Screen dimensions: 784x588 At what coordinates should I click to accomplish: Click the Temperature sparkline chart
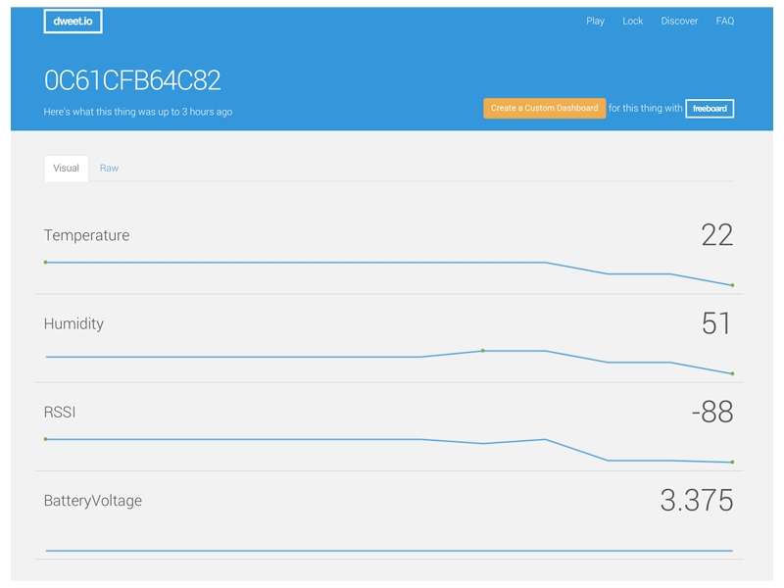tap(389, 273)
